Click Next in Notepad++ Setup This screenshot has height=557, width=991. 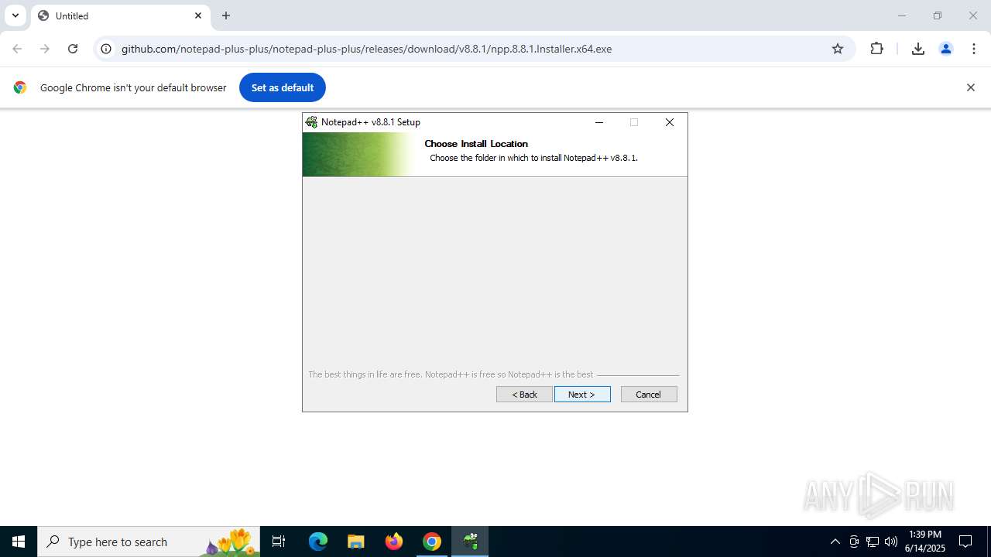(582, 395)
